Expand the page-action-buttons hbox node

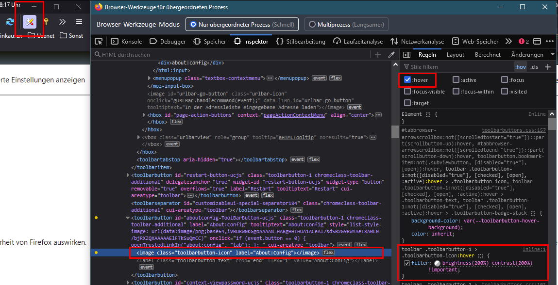144,115
